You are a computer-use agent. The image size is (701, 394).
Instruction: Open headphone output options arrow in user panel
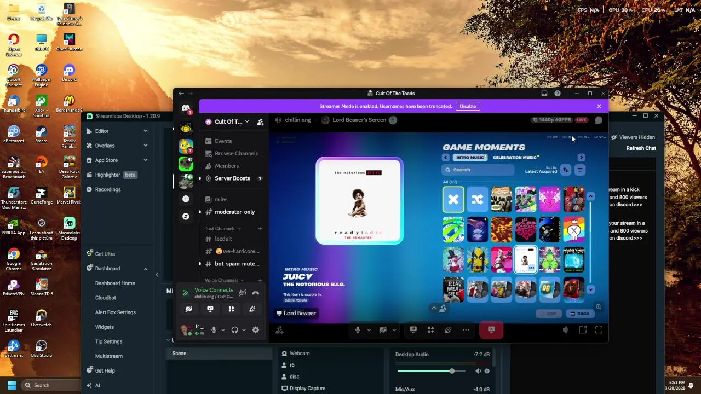click(x=244, y=330)
